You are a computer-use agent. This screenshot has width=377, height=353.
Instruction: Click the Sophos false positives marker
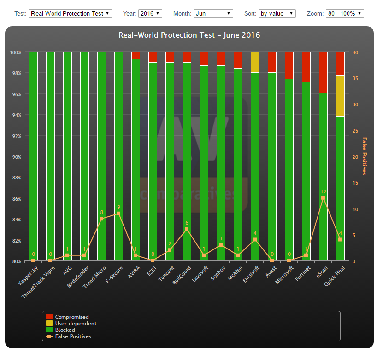pos(221,245)
